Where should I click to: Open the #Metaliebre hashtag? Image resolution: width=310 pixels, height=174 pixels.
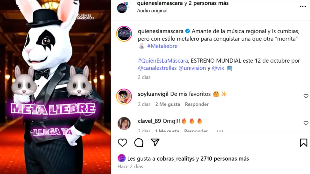[162, 46]
